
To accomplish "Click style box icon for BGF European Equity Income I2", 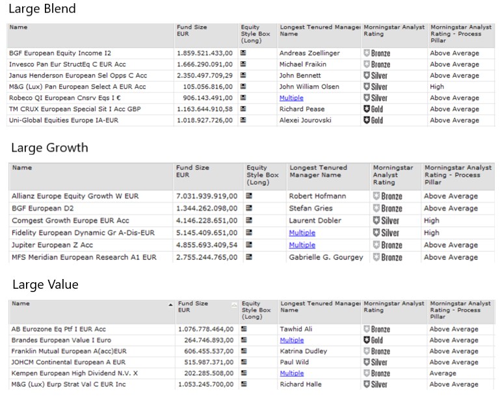I will [x=243, y=53].
